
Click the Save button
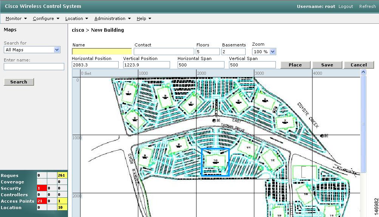[x=327, y=65]
